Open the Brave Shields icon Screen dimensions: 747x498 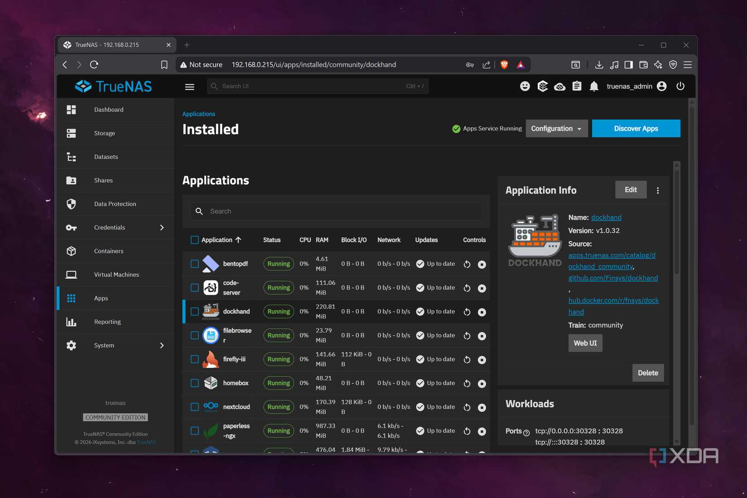[504, 65]
